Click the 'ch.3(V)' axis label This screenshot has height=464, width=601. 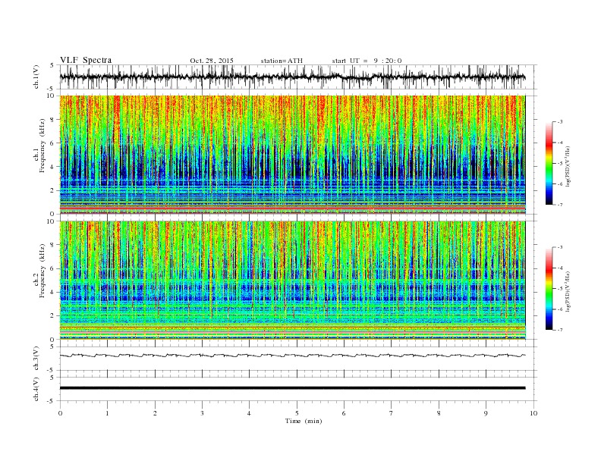click(36, 359)
